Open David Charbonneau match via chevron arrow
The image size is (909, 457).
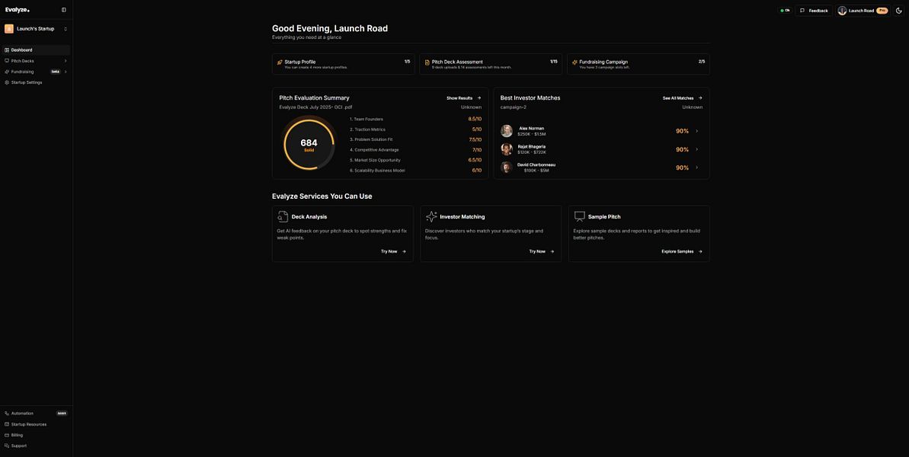pos(697,168)
